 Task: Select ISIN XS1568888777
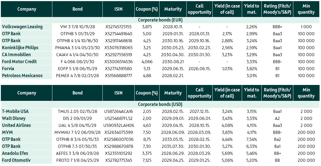pos(119,75)
